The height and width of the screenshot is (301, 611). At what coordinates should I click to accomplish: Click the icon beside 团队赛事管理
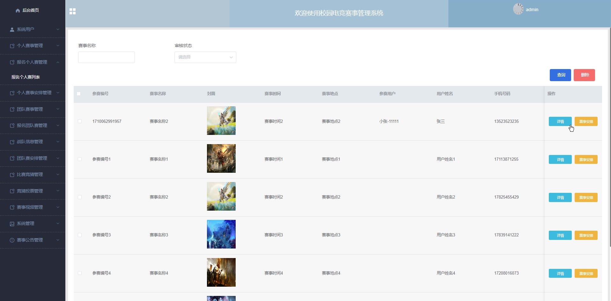pyautogui.click(x=12, y=109)
